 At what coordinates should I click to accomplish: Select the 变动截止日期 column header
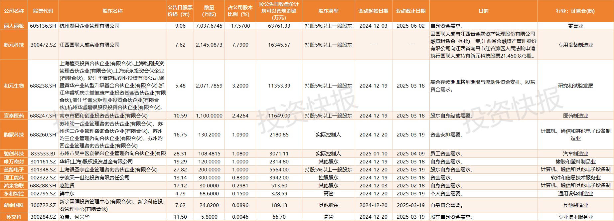(x=411, y=11)
